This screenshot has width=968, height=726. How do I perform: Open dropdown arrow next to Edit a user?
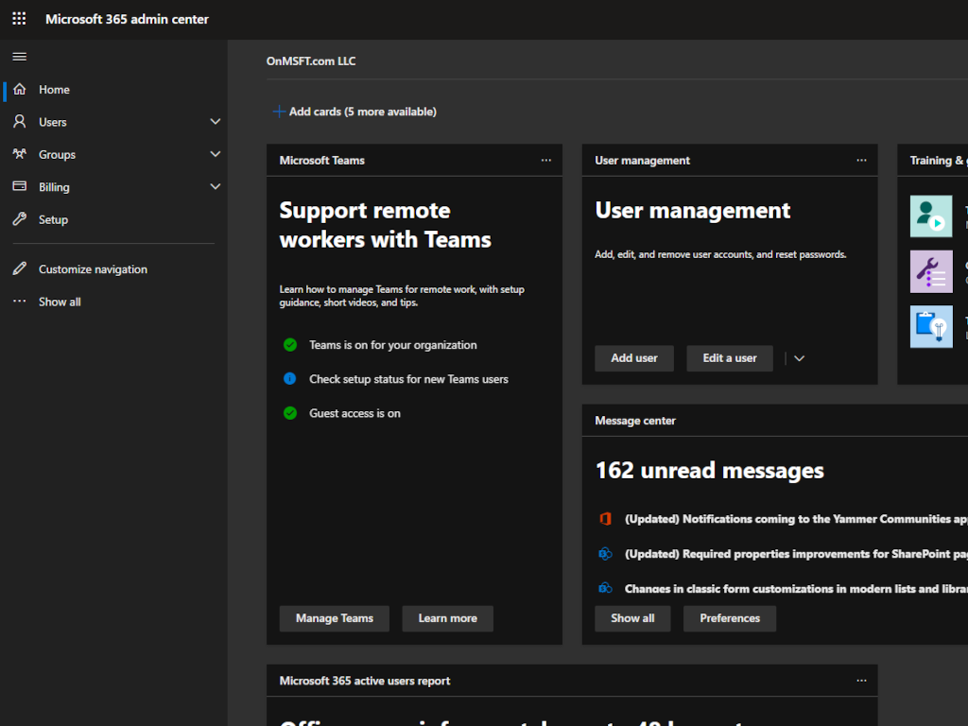(799, 358)
